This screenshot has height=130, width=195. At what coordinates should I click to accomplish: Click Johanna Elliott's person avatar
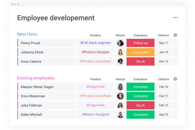click(120, 52)
